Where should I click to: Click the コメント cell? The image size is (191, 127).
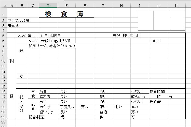point(155,41)
